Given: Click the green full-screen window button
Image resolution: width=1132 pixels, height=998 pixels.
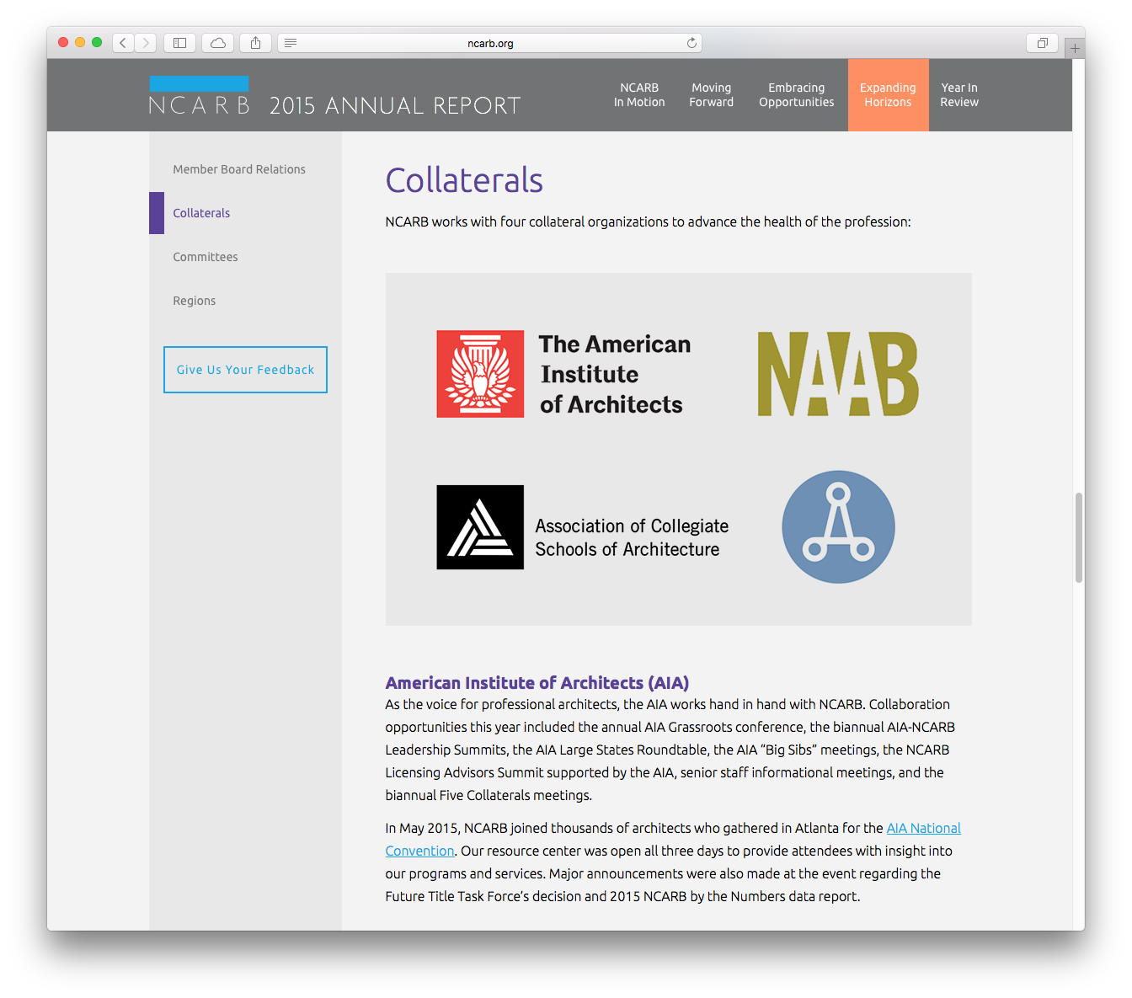Looking at the screenshot, I should point(97,42).
